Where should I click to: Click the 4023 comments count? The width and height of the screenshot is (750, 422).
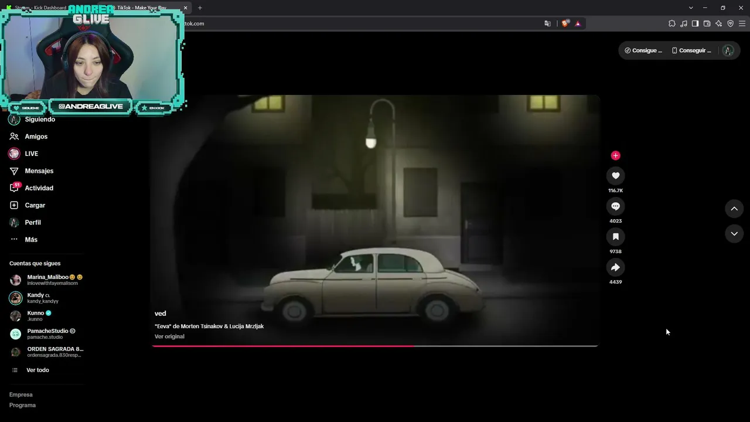615,222
